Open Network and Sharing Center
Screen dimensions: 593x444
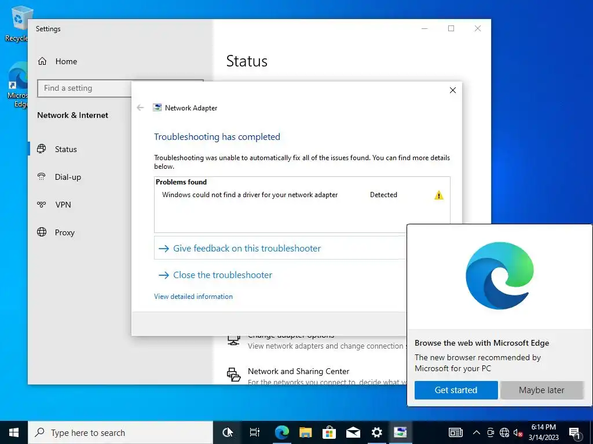tap(298, 371)
